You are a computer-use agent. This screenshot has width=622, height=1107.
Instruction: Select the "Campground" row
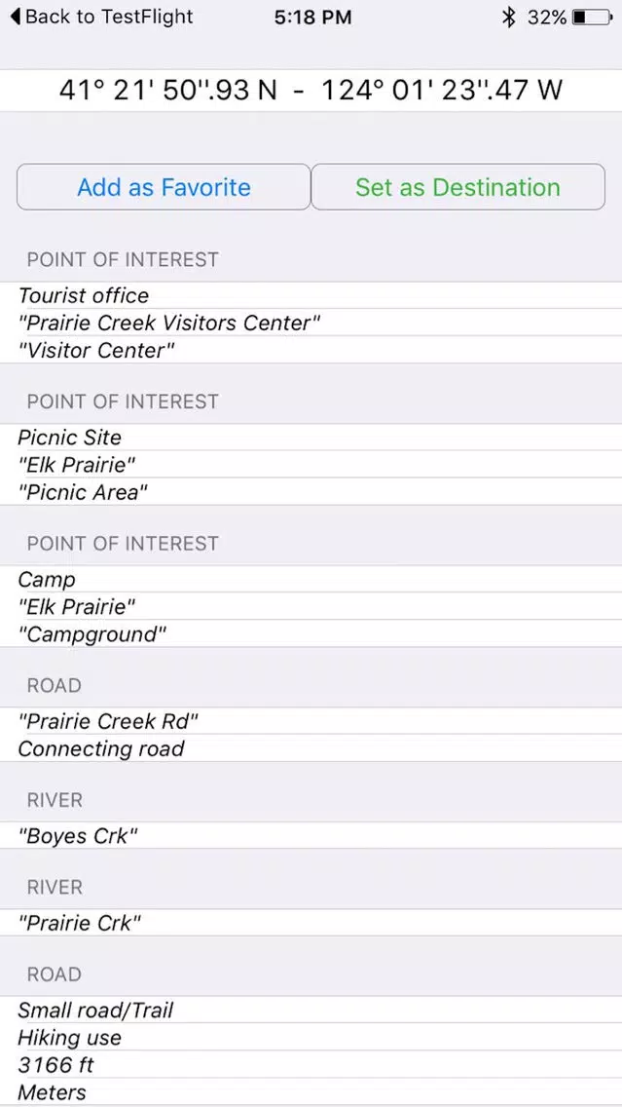pos(311,634)
